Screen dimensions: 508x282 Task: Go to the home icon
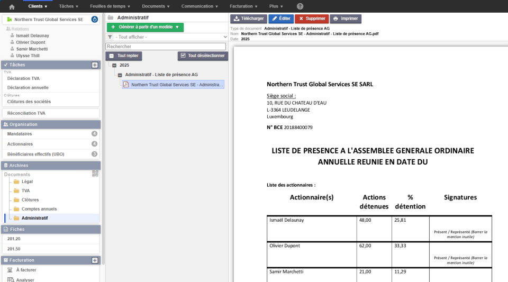(x=12, y=7)
